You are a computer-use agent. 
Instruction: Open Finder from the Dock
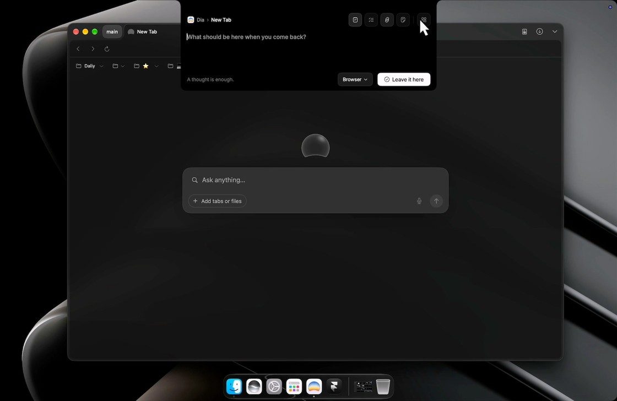[234, 387]
